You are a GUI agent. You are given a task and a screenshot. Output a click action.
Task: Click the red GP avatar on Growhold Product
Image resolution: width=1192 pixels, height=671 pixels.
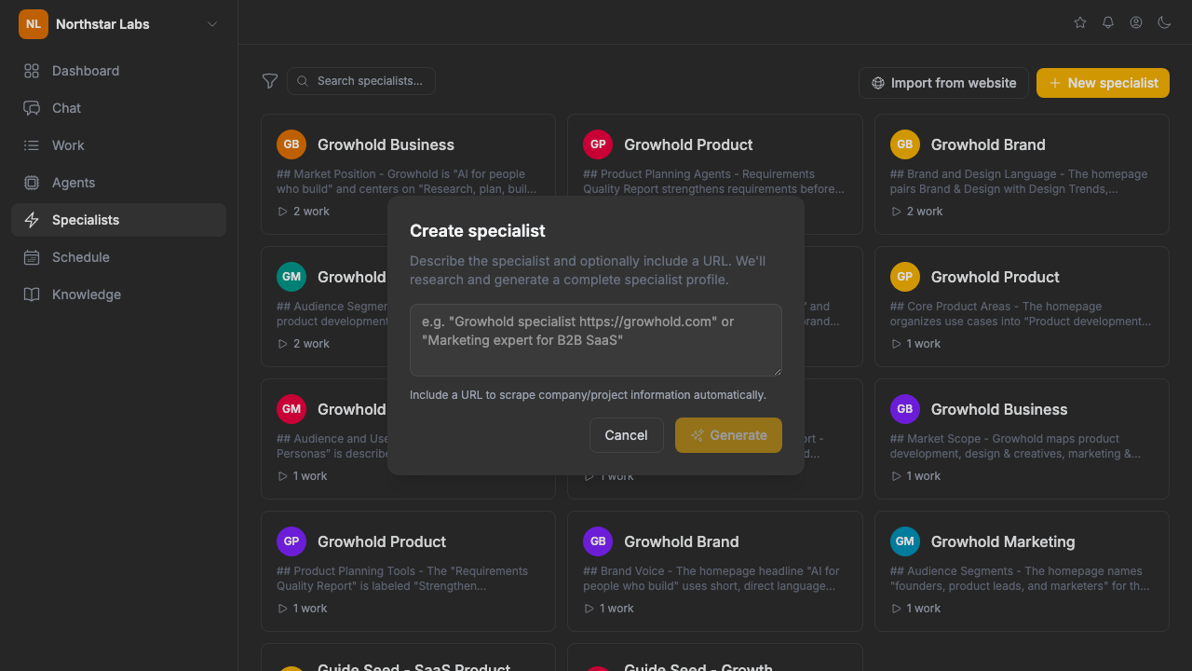click(x=598, y=144)
